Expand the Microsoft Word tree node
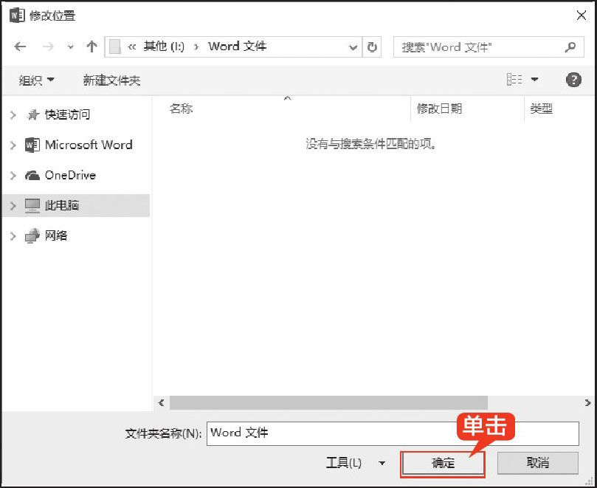The height and width of the screenshot is (488, 597). click(13, 145)
